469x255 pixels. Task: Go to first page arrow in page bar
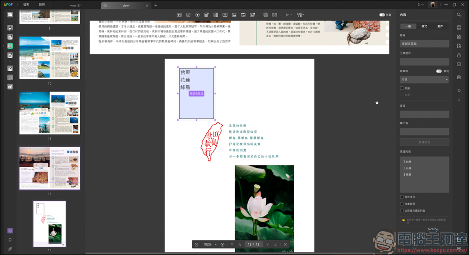coord(232,245)
